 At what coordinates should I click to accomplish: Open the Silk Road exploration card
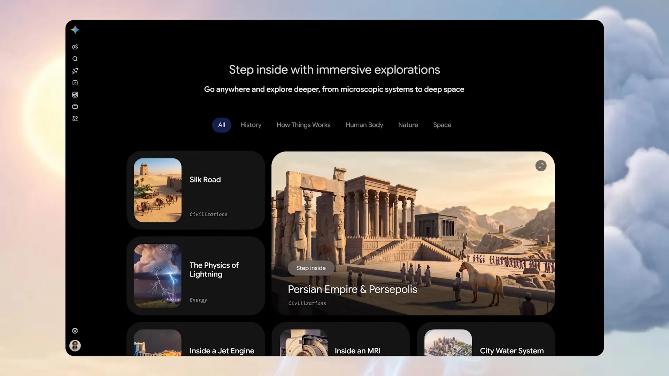(196, 190)
